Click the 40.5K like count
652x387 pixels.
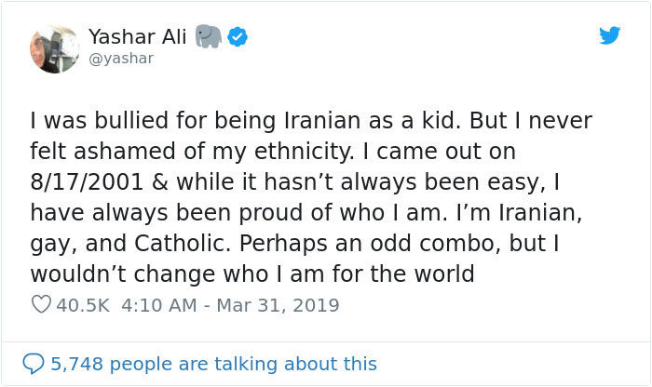pos(82,305)
